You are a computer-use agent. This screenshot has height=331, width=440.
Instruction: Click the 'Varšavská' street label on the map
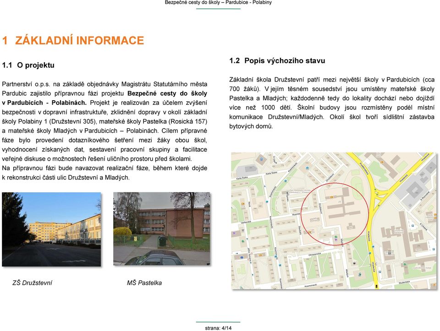tap(246, 222)
